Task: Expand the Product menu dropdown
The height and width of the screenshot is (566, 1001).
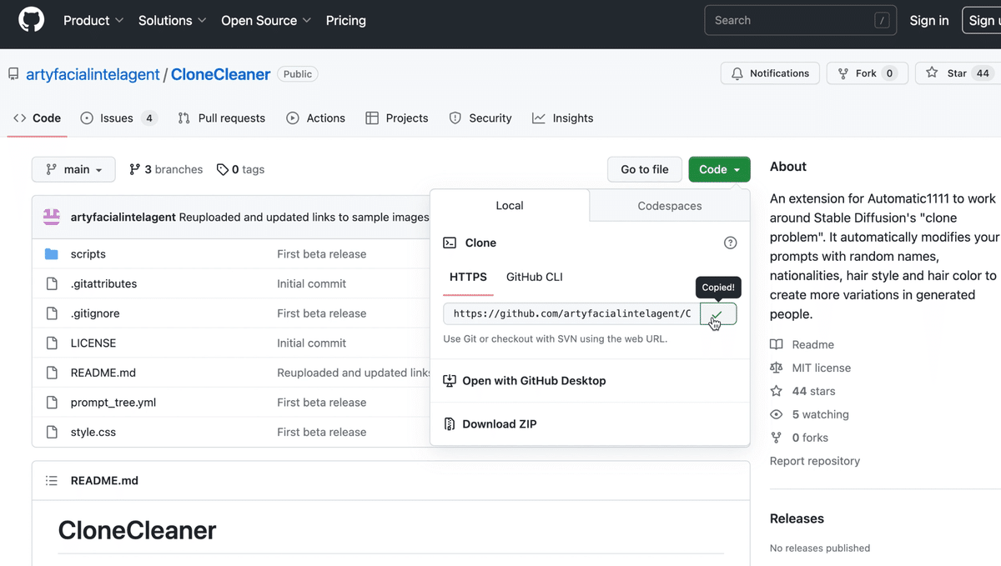Action: pos(93,21)
